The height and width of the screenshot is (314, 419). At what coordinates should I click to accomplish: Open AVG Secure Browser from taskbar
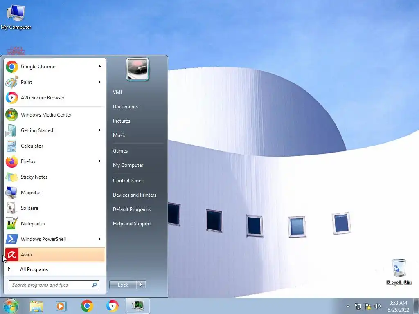tap(113, 306)
